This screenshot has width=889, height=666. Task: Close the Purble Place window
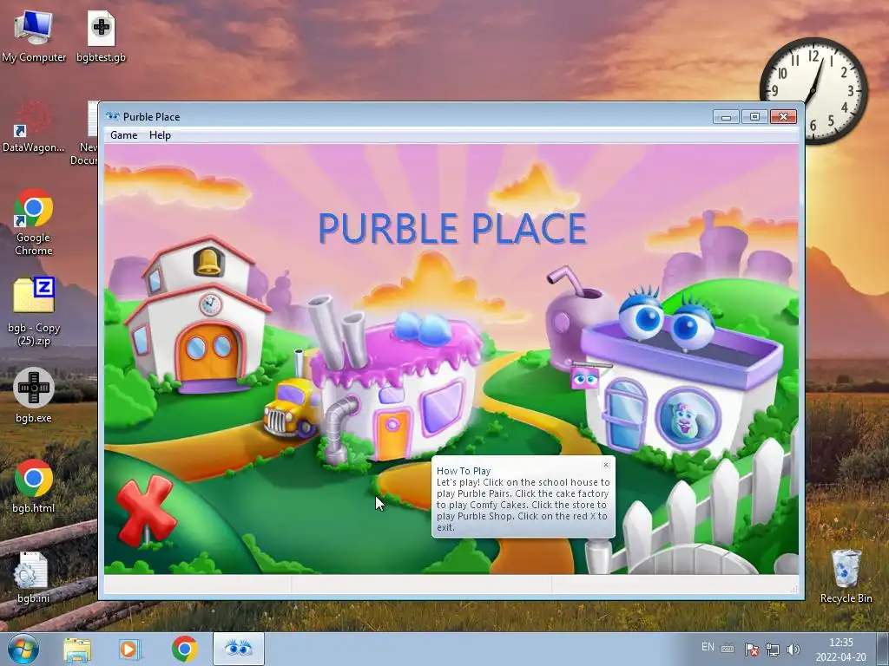(x=783, y=117)
